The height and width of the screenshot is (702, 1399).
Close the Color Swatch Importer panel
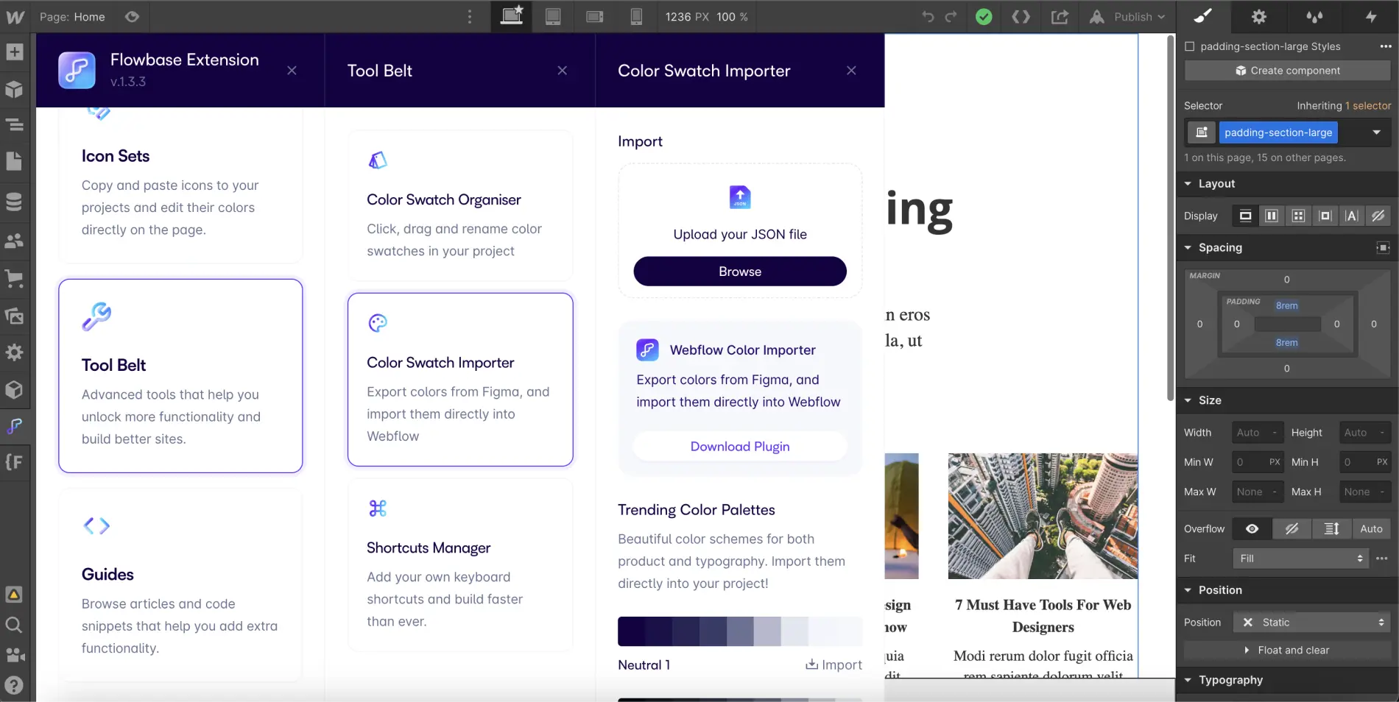click(x=851, y=71)
